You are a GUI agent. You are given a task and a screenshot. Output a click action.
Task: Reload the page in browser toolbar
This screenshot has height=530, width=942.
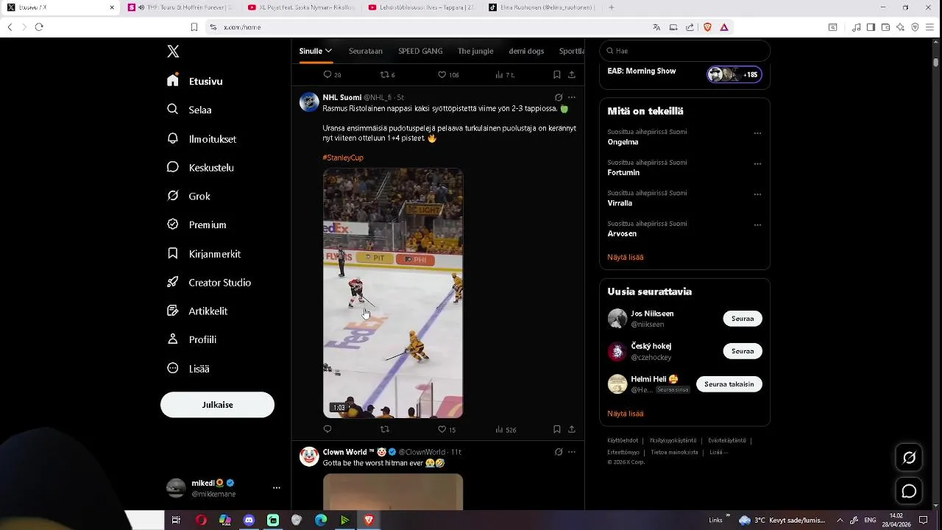pos(39,27)
